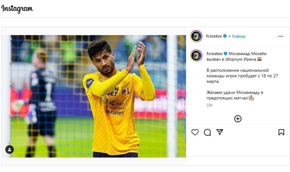Click the 22h post timestamp
Viewport: 290px width, 172px height.
pos(209,105)
